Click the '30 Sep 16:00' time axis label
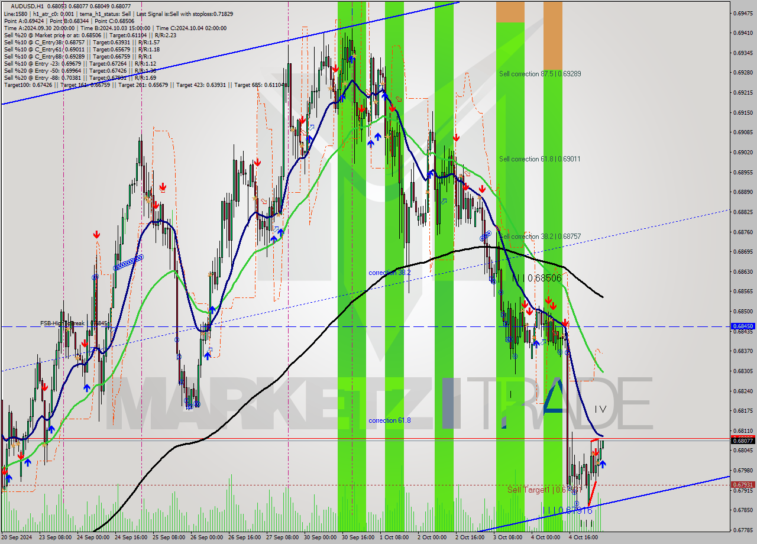757x544 pixels. (358, 537)
